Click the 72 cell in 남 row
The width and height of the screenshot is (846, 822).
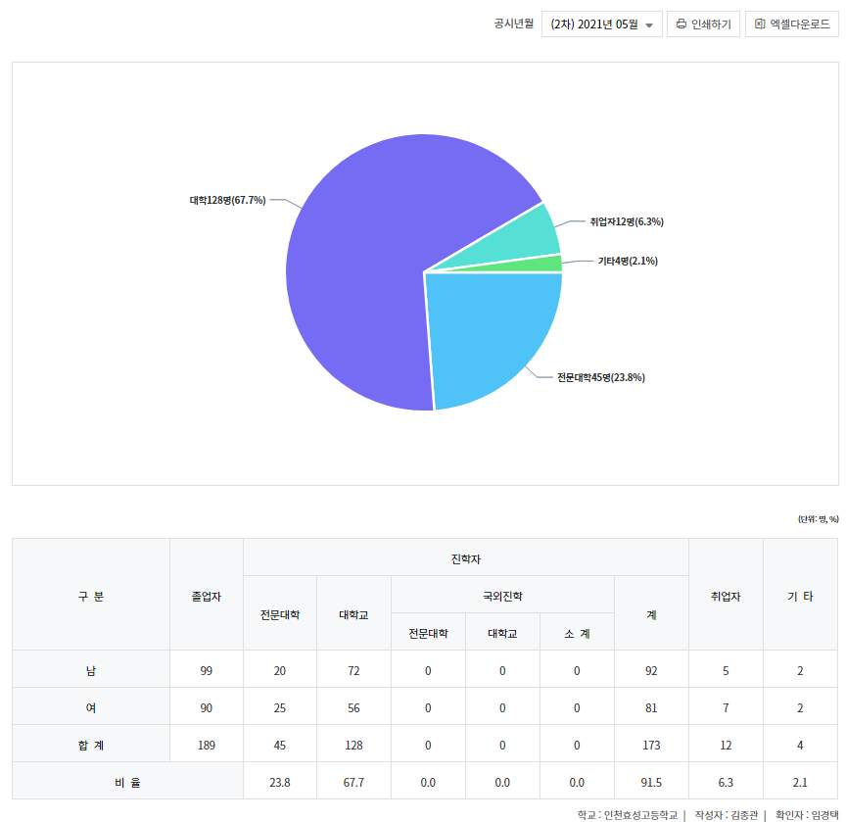(353, 669)
